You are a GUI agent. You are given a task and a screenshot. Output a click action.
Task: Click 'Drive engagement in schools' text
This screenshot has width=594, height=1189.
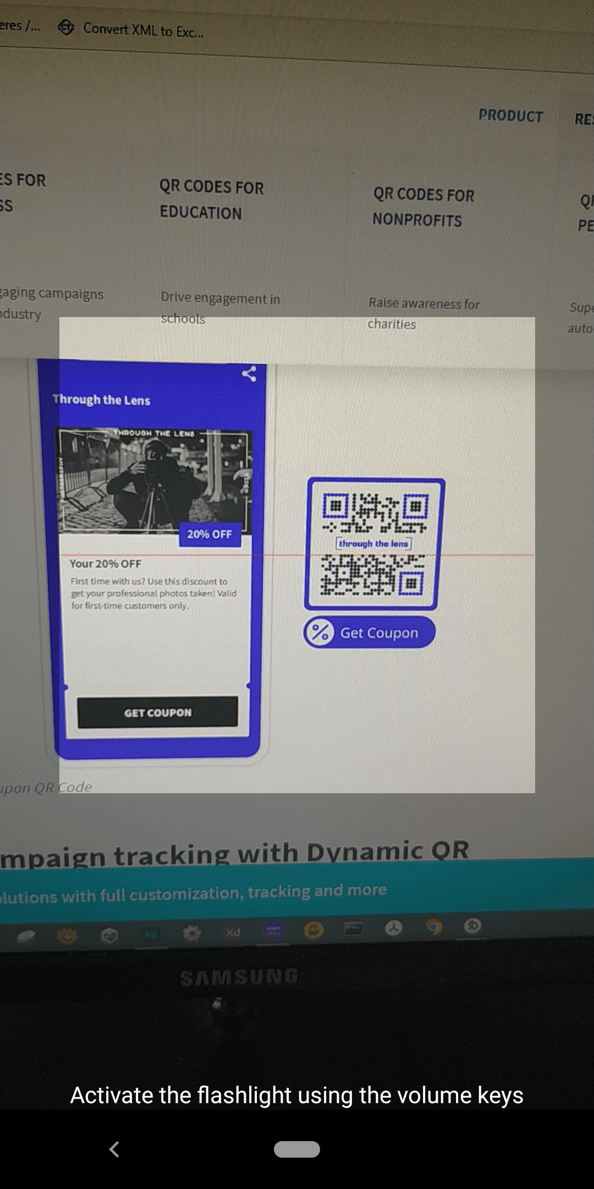221,308
